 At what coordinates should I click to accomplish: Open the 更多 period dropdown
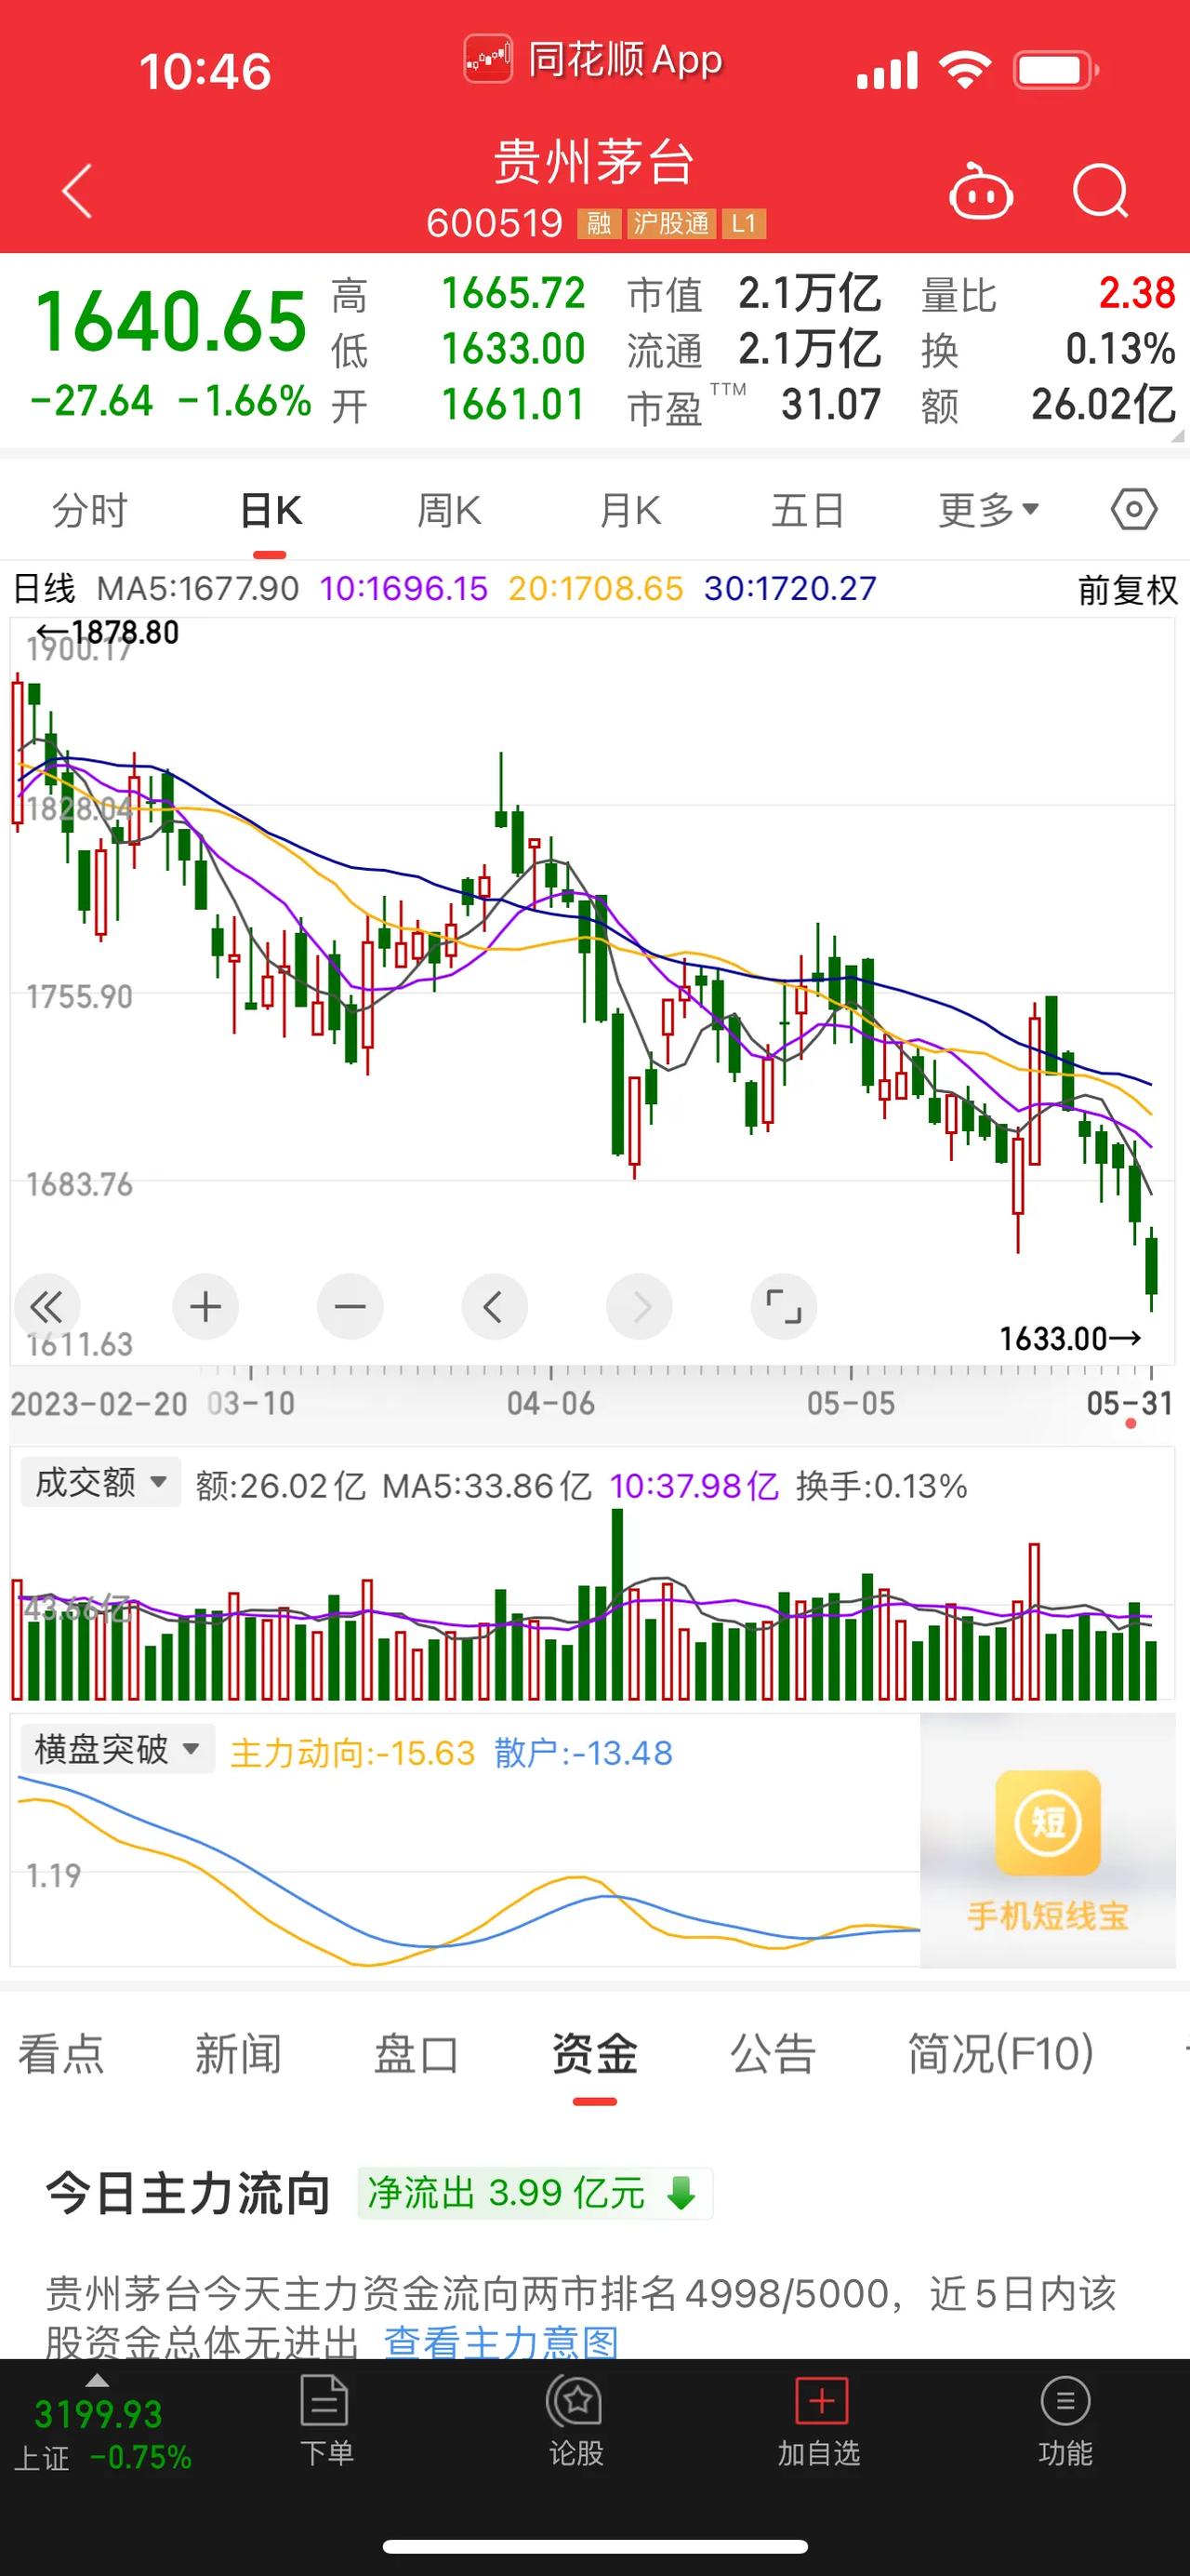989,510
